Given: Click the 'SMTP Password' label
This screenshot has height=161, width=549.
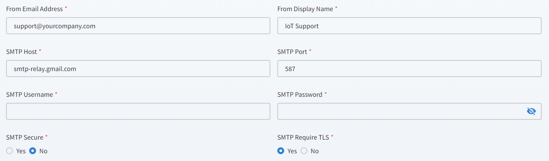Looking at the screenshot, I should click(x=300, y=94).
